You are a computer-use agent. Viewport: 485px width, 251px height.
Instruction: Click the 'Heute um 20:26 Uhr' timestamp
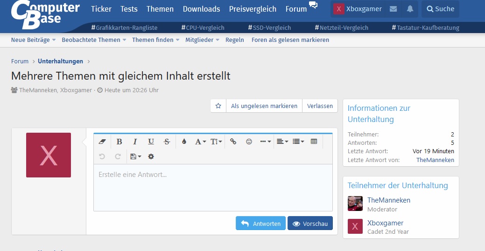pyautogui.click(x=132, y=90)
